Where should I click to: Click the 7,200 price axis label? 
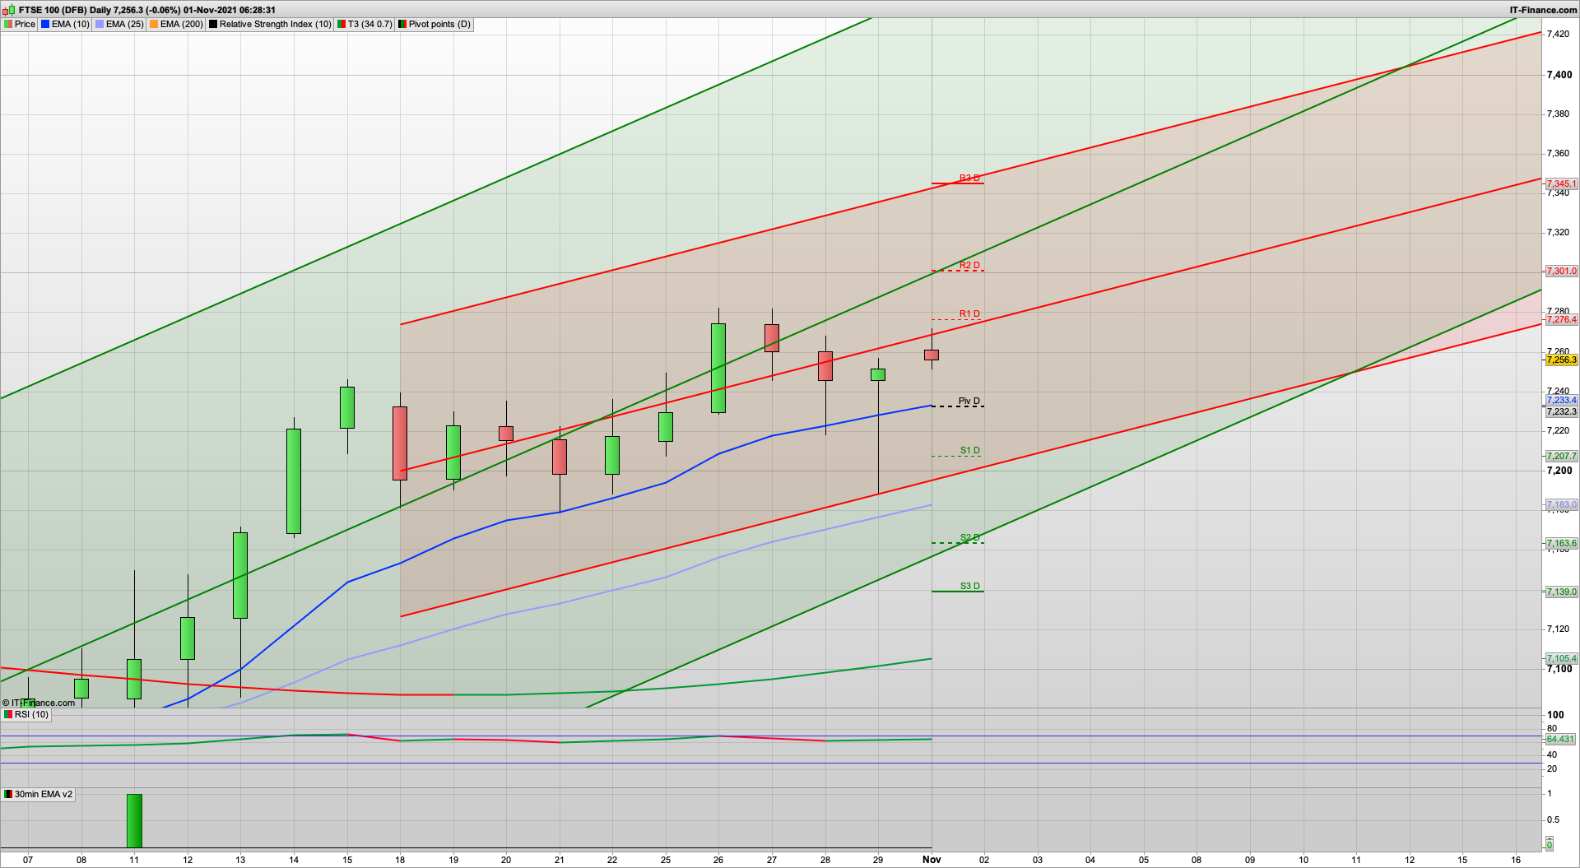[x=1559, y=471]
